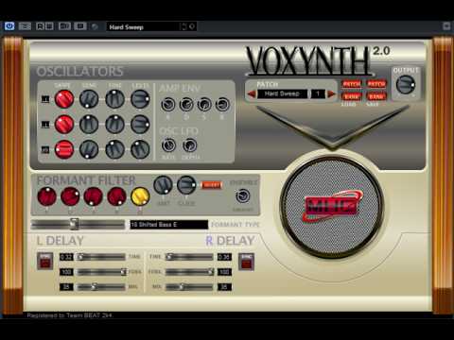The height and width of the screenshot is (340, 454).
Task: Click oscillator 3 Level knob
Action: [x=140, y=149]
